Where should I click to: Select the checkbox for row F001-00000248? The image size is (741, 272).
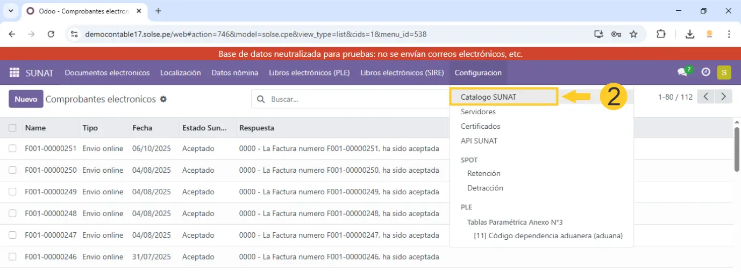[12, 214]
